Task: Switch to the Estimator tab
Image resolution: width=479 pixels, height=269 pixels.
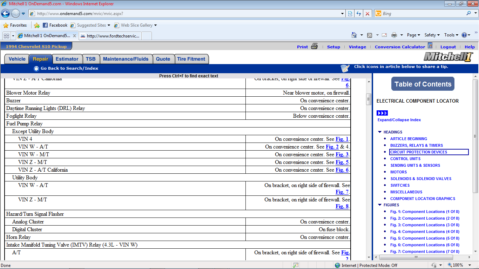Action: [x=67, y=59]
